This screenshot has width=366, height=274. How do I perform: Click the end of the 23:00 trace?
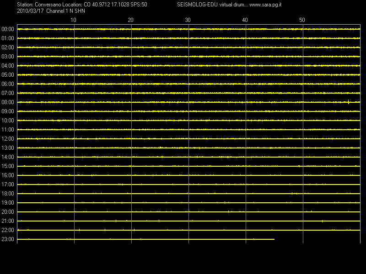click(274, 239)
